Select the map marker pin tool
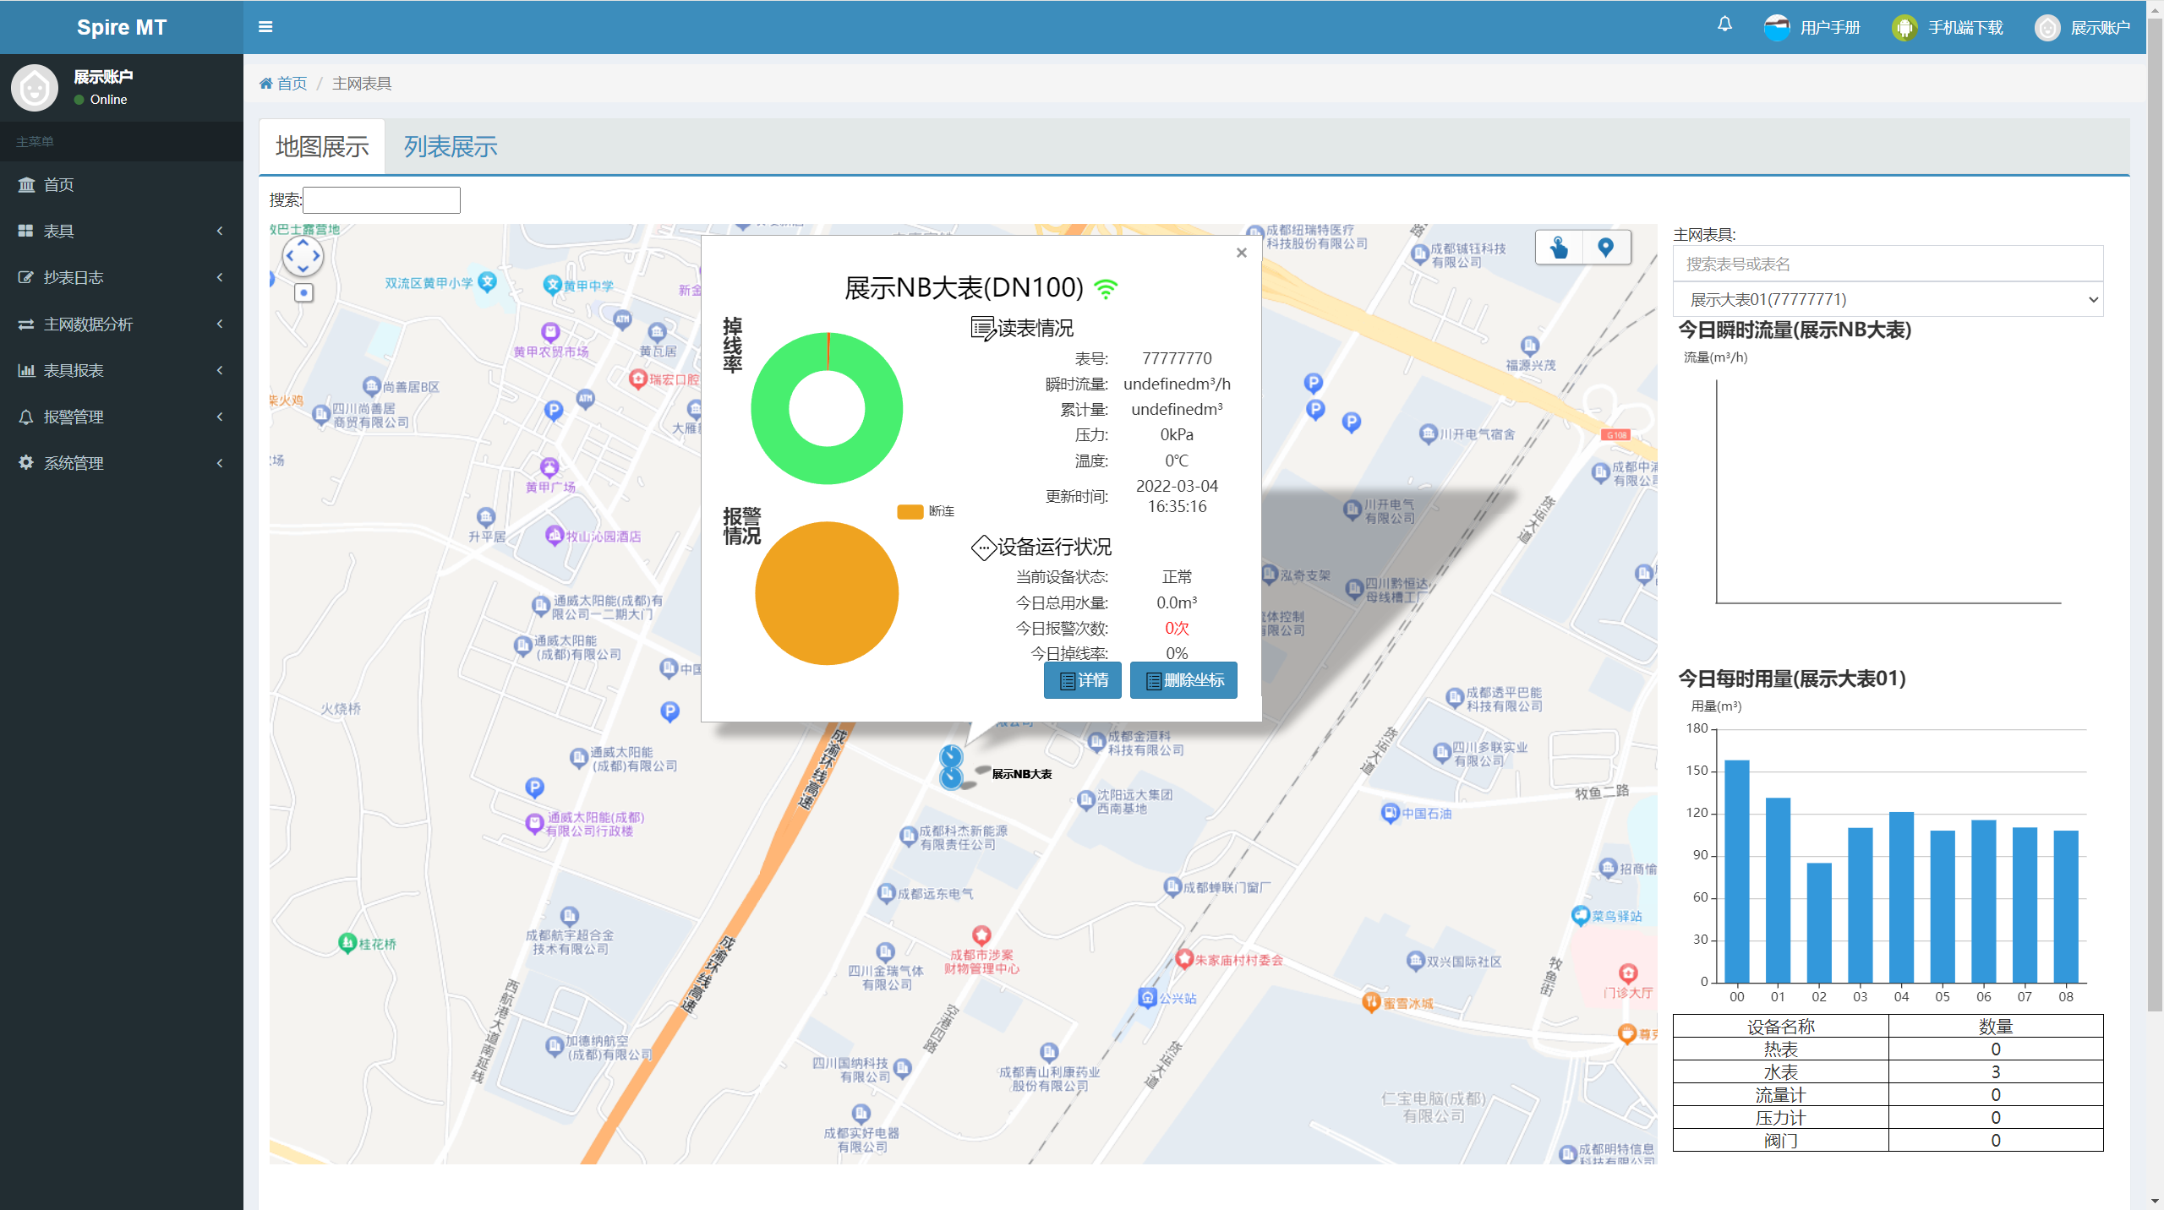 point(1605,248)
